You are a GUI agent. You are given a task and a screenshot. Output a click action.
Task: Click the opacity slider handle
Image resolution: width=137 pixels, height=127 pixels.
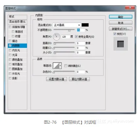(x=69, y=30)
